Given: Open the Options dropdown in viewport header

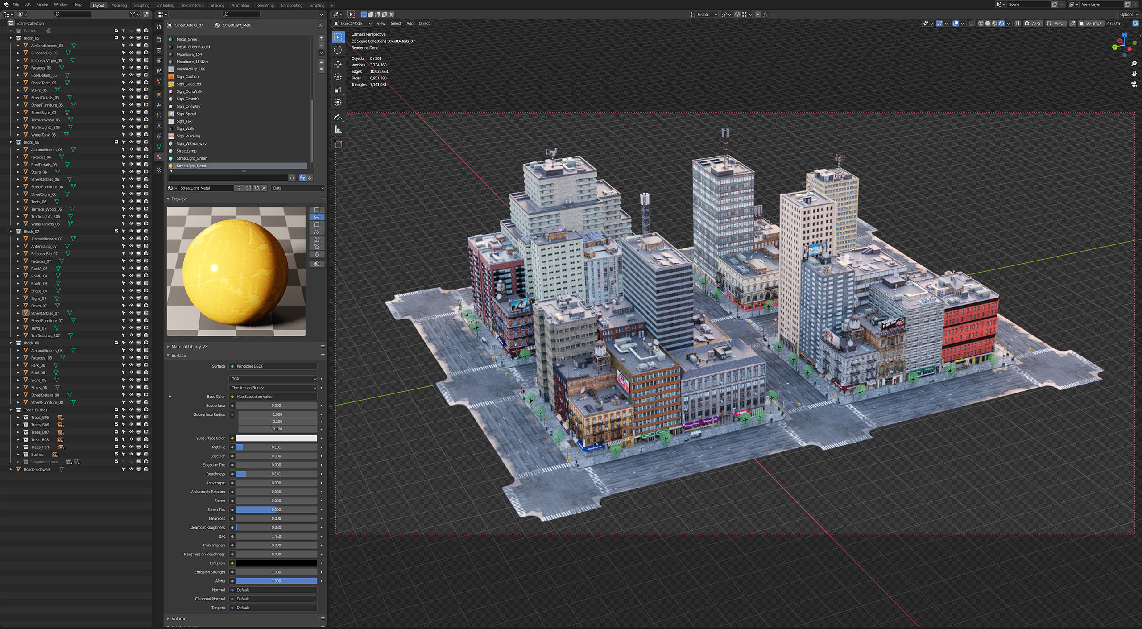Looking at the screenshot, I should pos(1129,14).
